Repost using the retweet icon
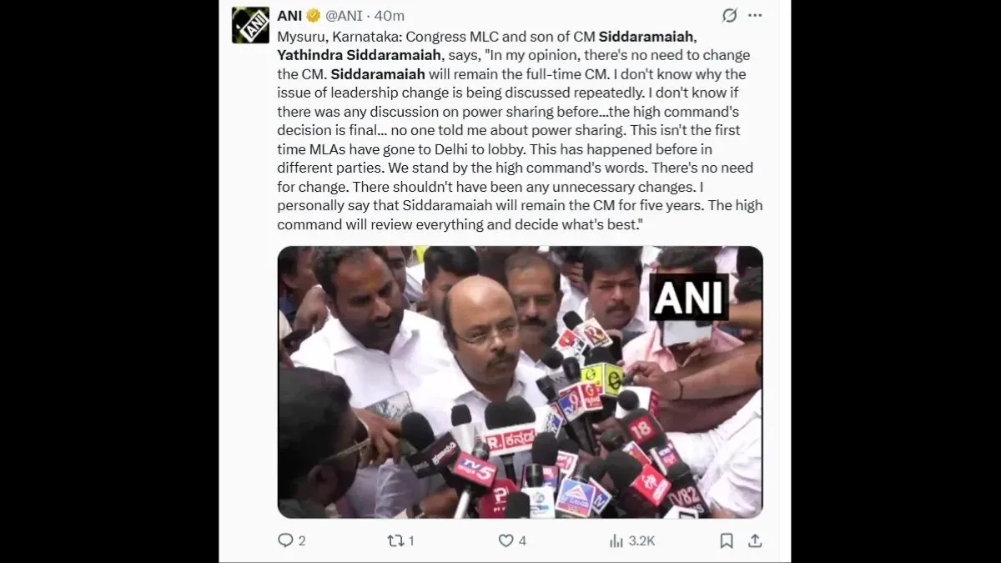Image resolution: width=1001 pixels, height=563 pixels. click(395, 540)
